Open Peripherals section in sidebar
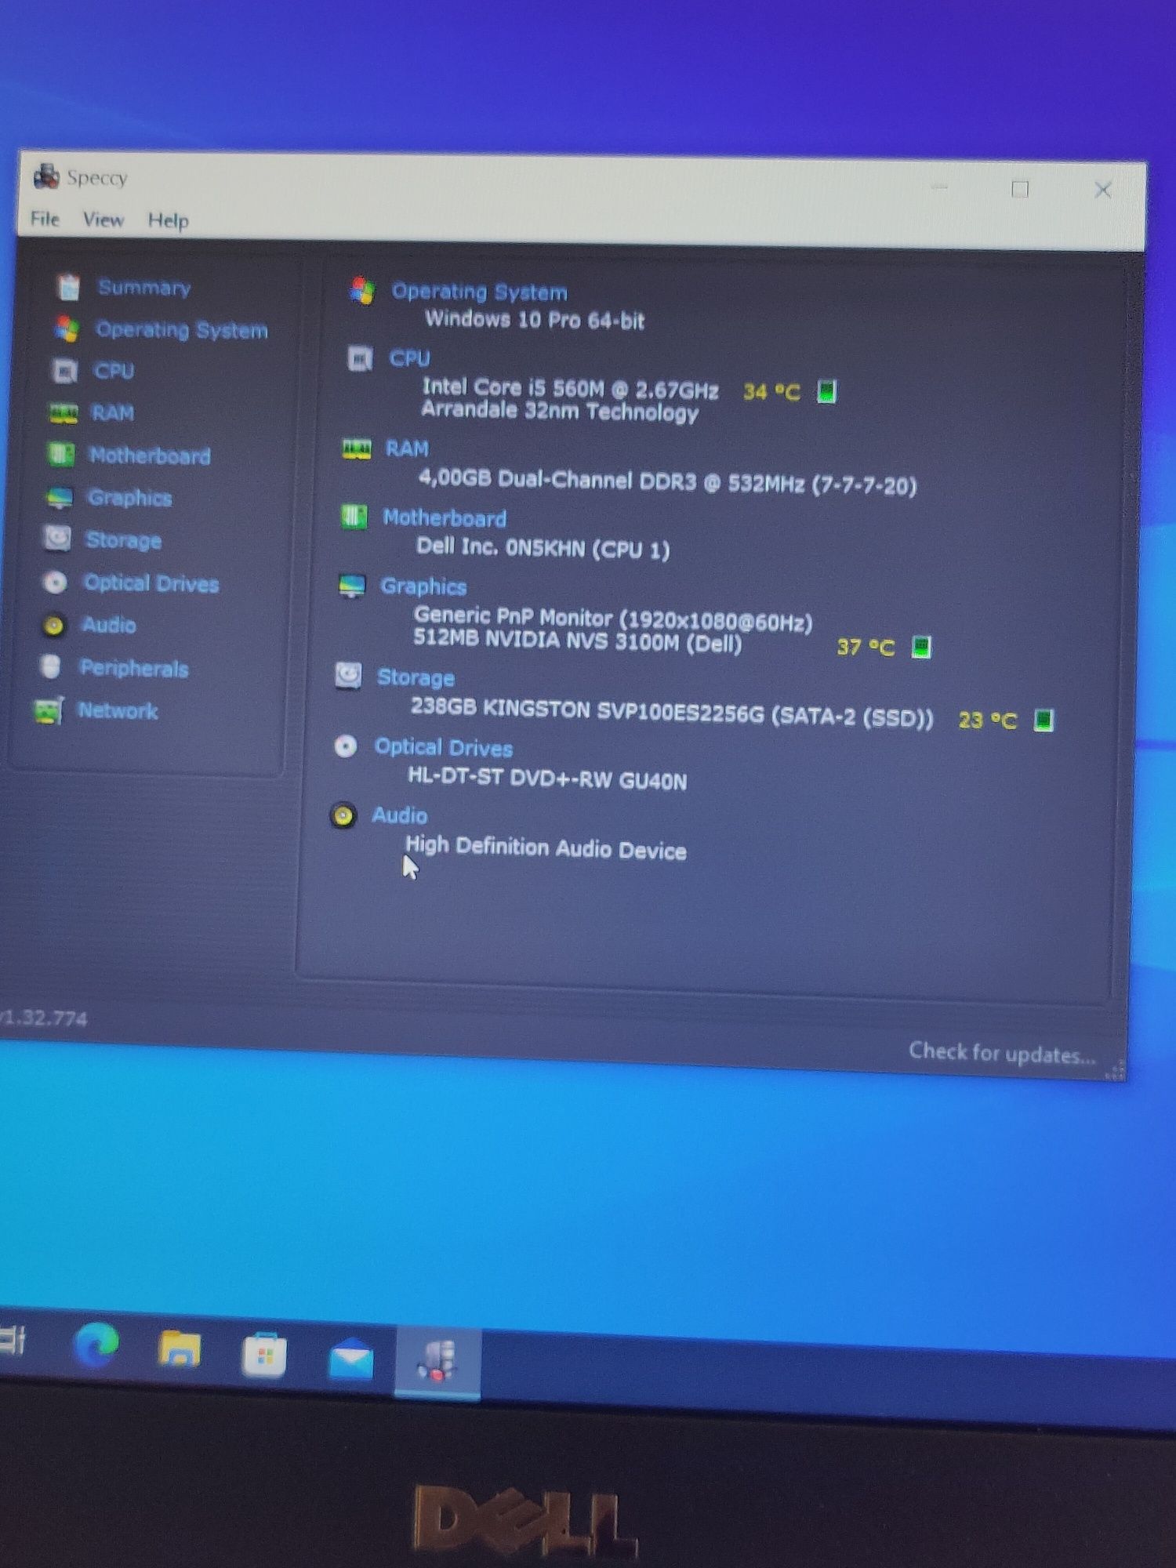1176x1568 pixels. pos(134,668)
